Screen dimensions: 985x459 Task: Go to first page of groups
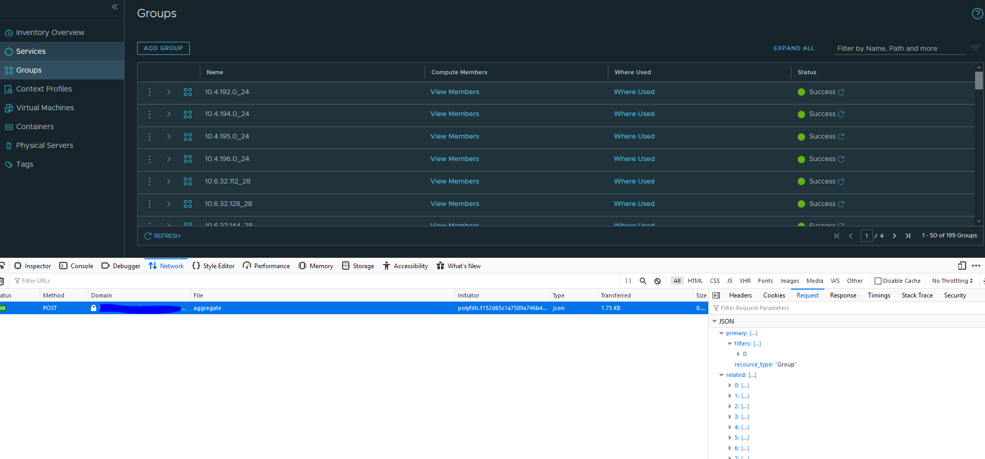click(837, 236)
